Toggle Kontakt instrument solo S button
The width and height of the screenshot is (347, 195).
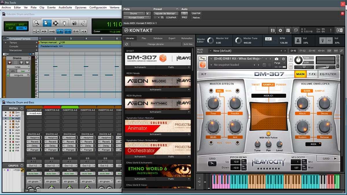pos(291,59)
